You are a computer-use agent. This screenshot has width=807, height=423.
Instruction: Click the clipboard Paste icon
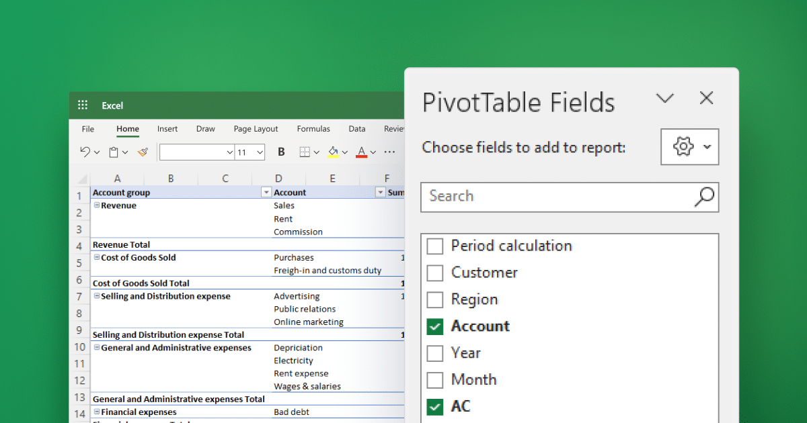113,152
